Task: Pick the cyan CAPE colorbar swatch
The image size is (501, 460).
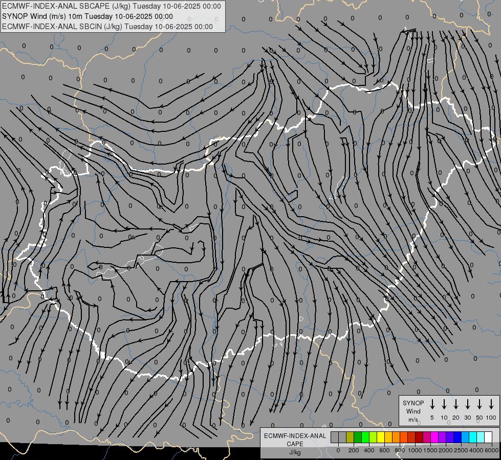Action: [472, 437]
